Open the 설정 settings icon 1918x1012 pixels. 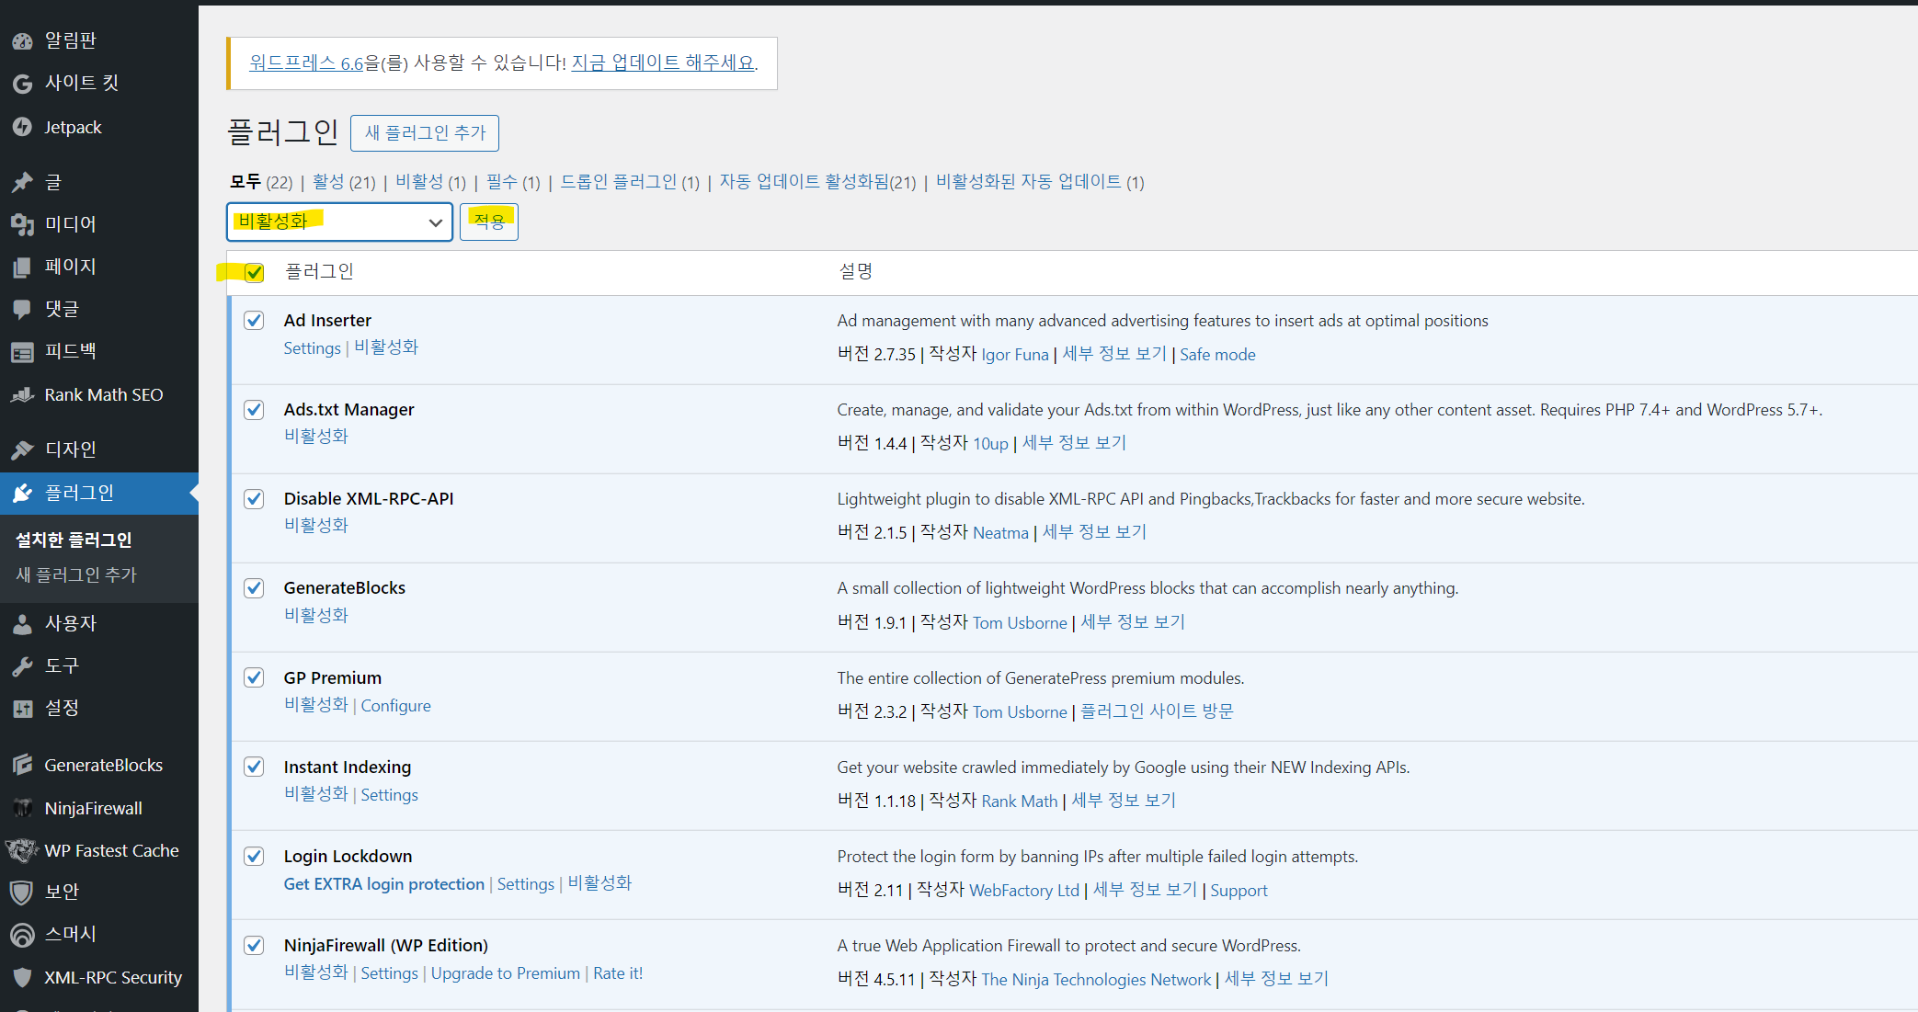[x=22, y=709]
